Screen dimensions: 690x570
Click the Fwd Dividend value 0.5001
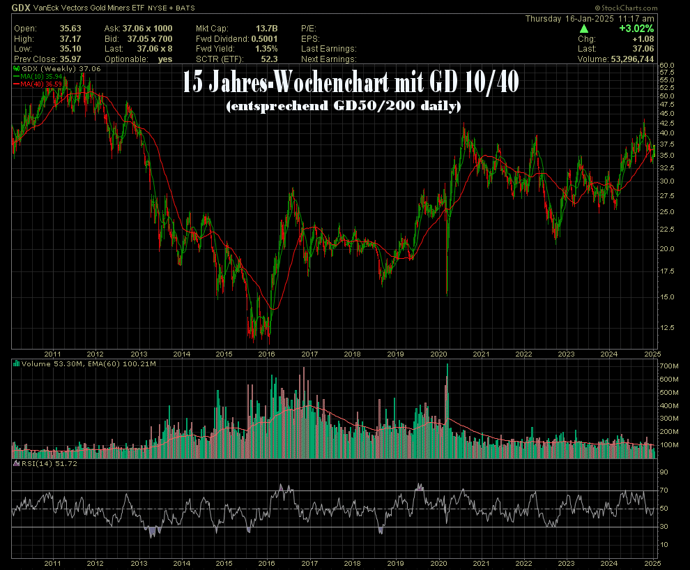pos(264,39)
